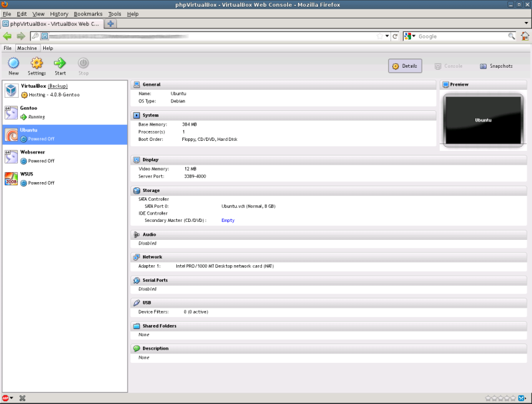Click the Serial Ports section icon

point(136,280)
